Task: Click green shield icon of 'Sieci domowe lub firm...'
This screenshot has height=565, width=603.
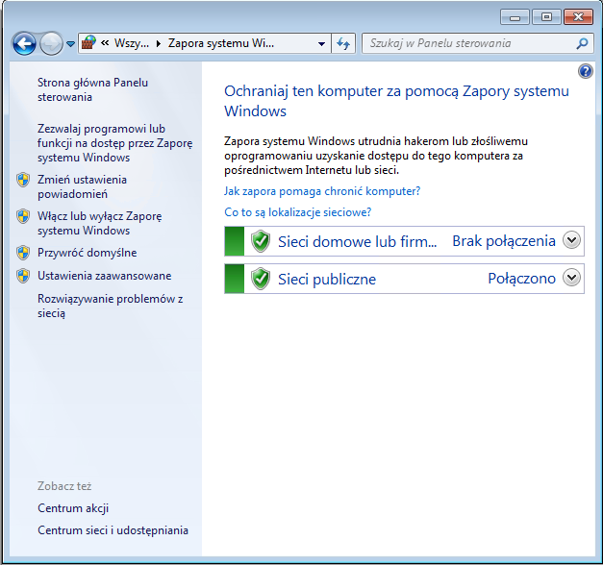Action: [x=261, y=241]
